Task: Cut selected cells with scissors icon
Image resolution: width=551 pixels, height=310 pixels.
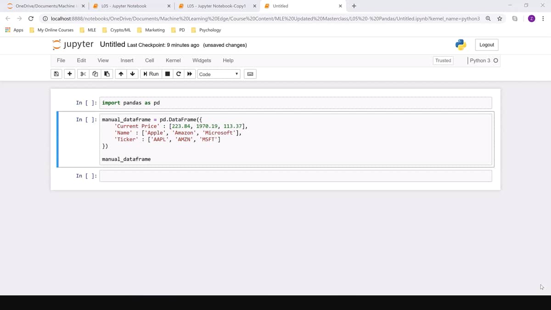Action: pyautogui.click(x=83, y=74)
